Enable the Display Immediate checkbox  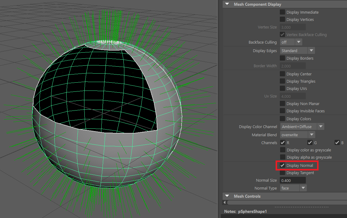(282, 12)
